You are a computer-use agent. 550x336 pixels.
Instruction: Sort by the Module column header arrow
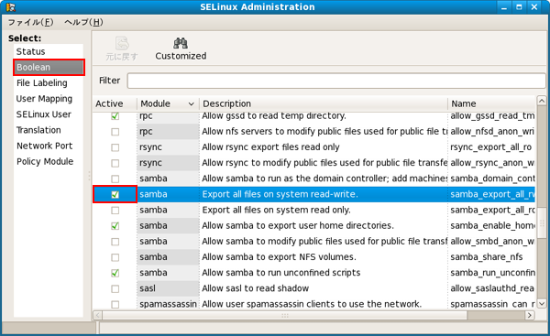click(x=192, y=104)
